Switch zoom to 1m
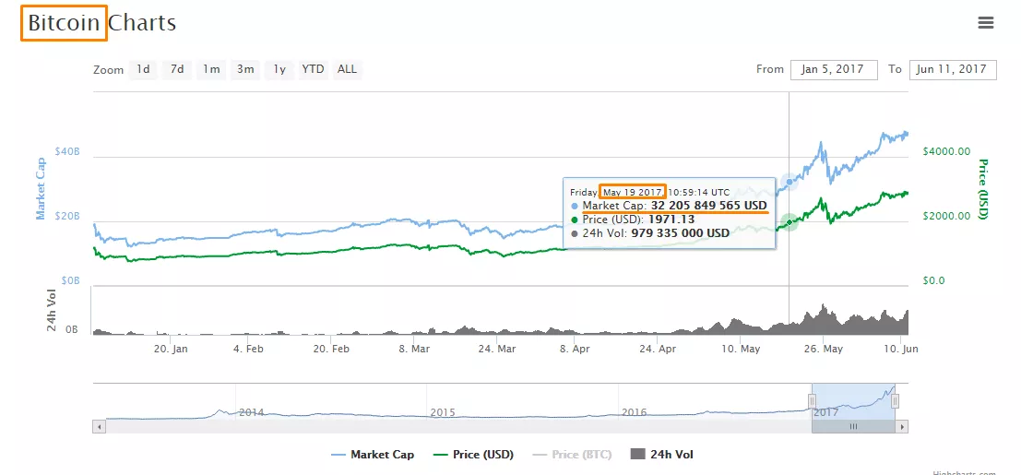The image size is (1021, 475). [211, 69]
